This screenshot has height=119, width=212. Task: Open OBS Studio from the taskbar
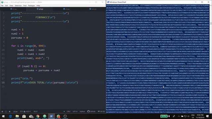pos(65,116)
